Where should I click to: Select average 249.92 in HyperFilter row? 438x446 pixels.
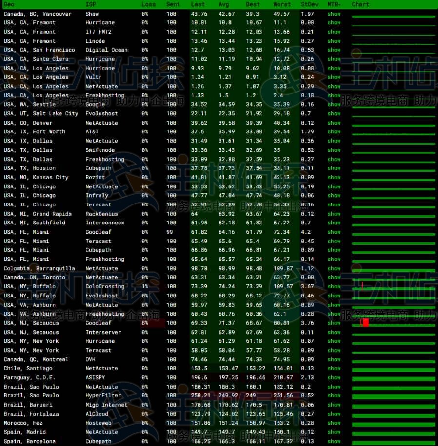click(x=228, y=395)
